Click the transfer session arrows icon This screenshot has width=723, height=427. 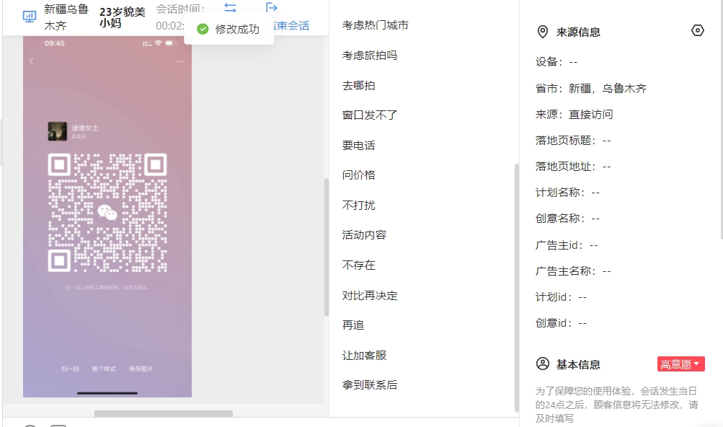point(230,7)
